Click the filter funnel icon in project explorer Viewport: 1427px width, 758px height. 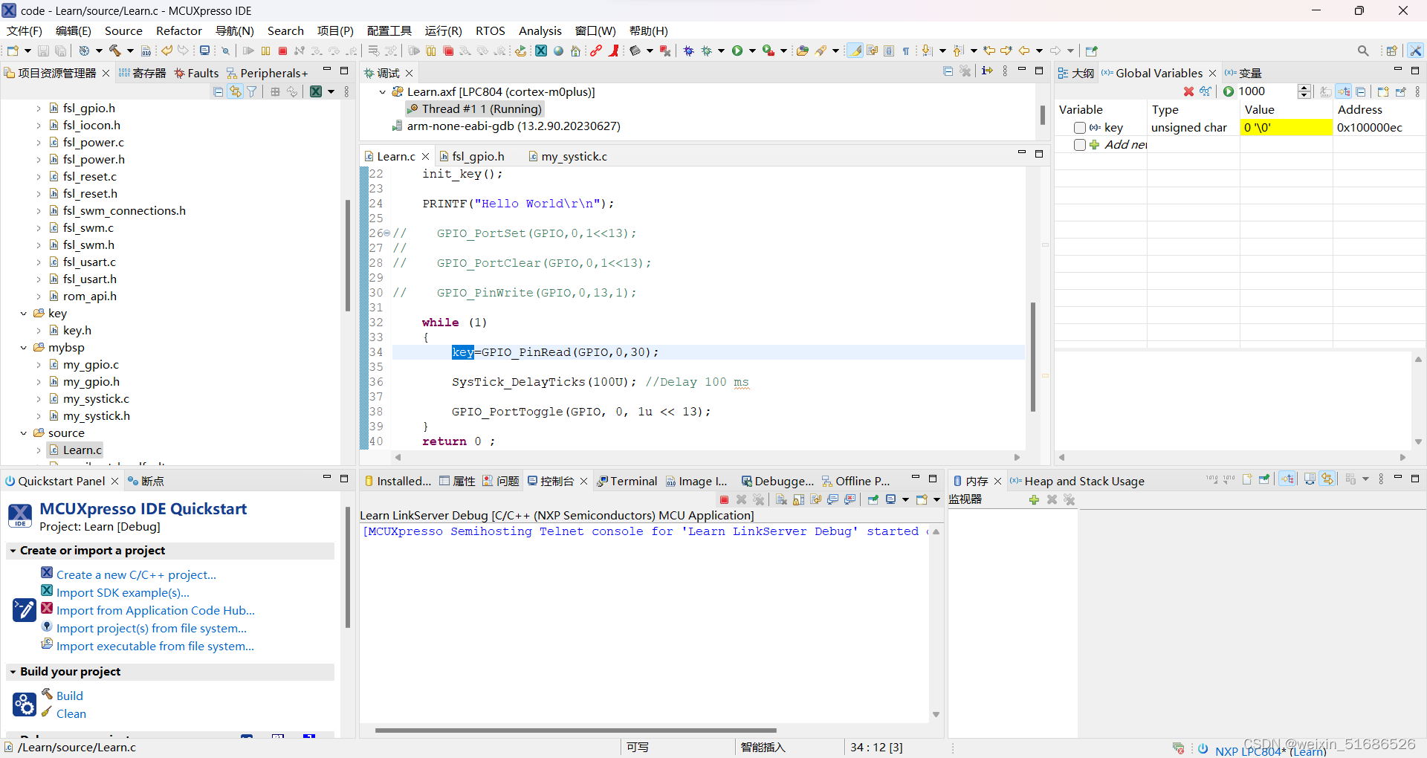pyautogui.click(x=252, y=91)
